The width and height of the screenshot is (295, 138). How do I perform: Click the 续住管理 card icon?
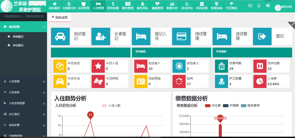pyautogui.click(x=181, y=36)
